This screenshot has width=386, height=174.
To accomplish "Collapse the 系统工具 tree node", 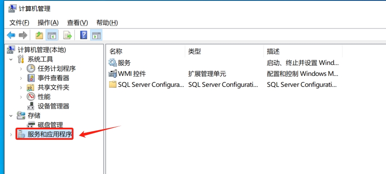I will pyautogui.click(x=11, y=59).
